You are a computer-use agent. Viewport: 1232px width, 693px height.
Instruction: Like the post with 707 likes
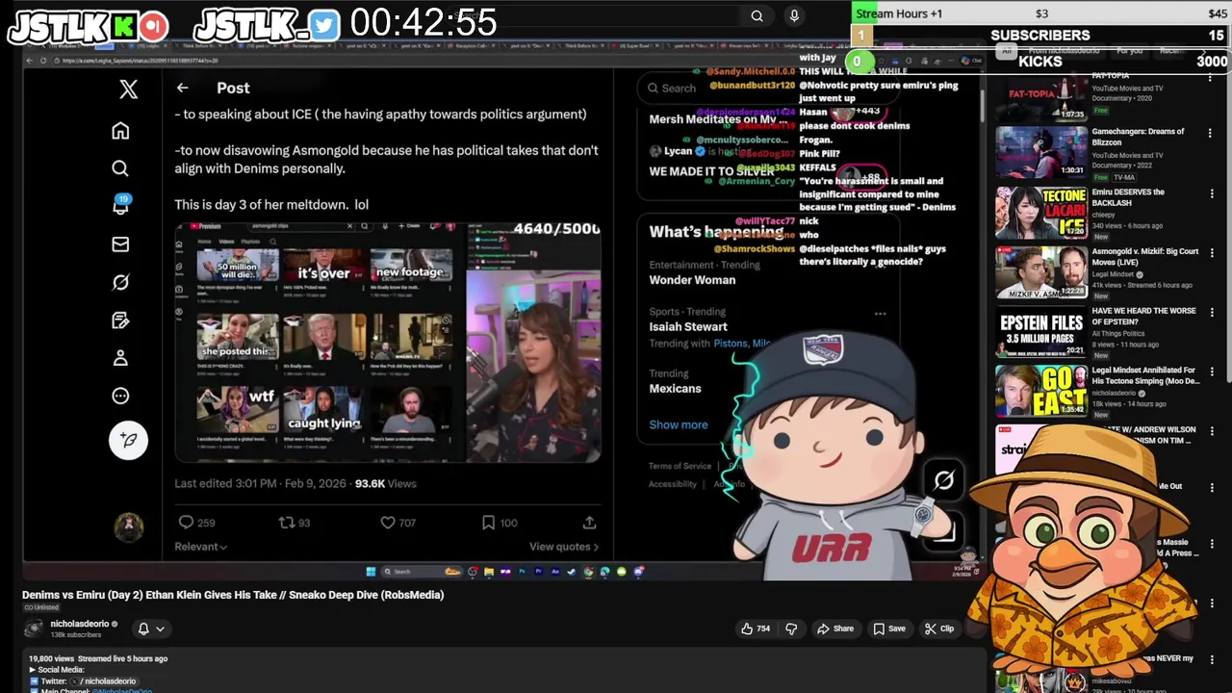coord(387,522)
